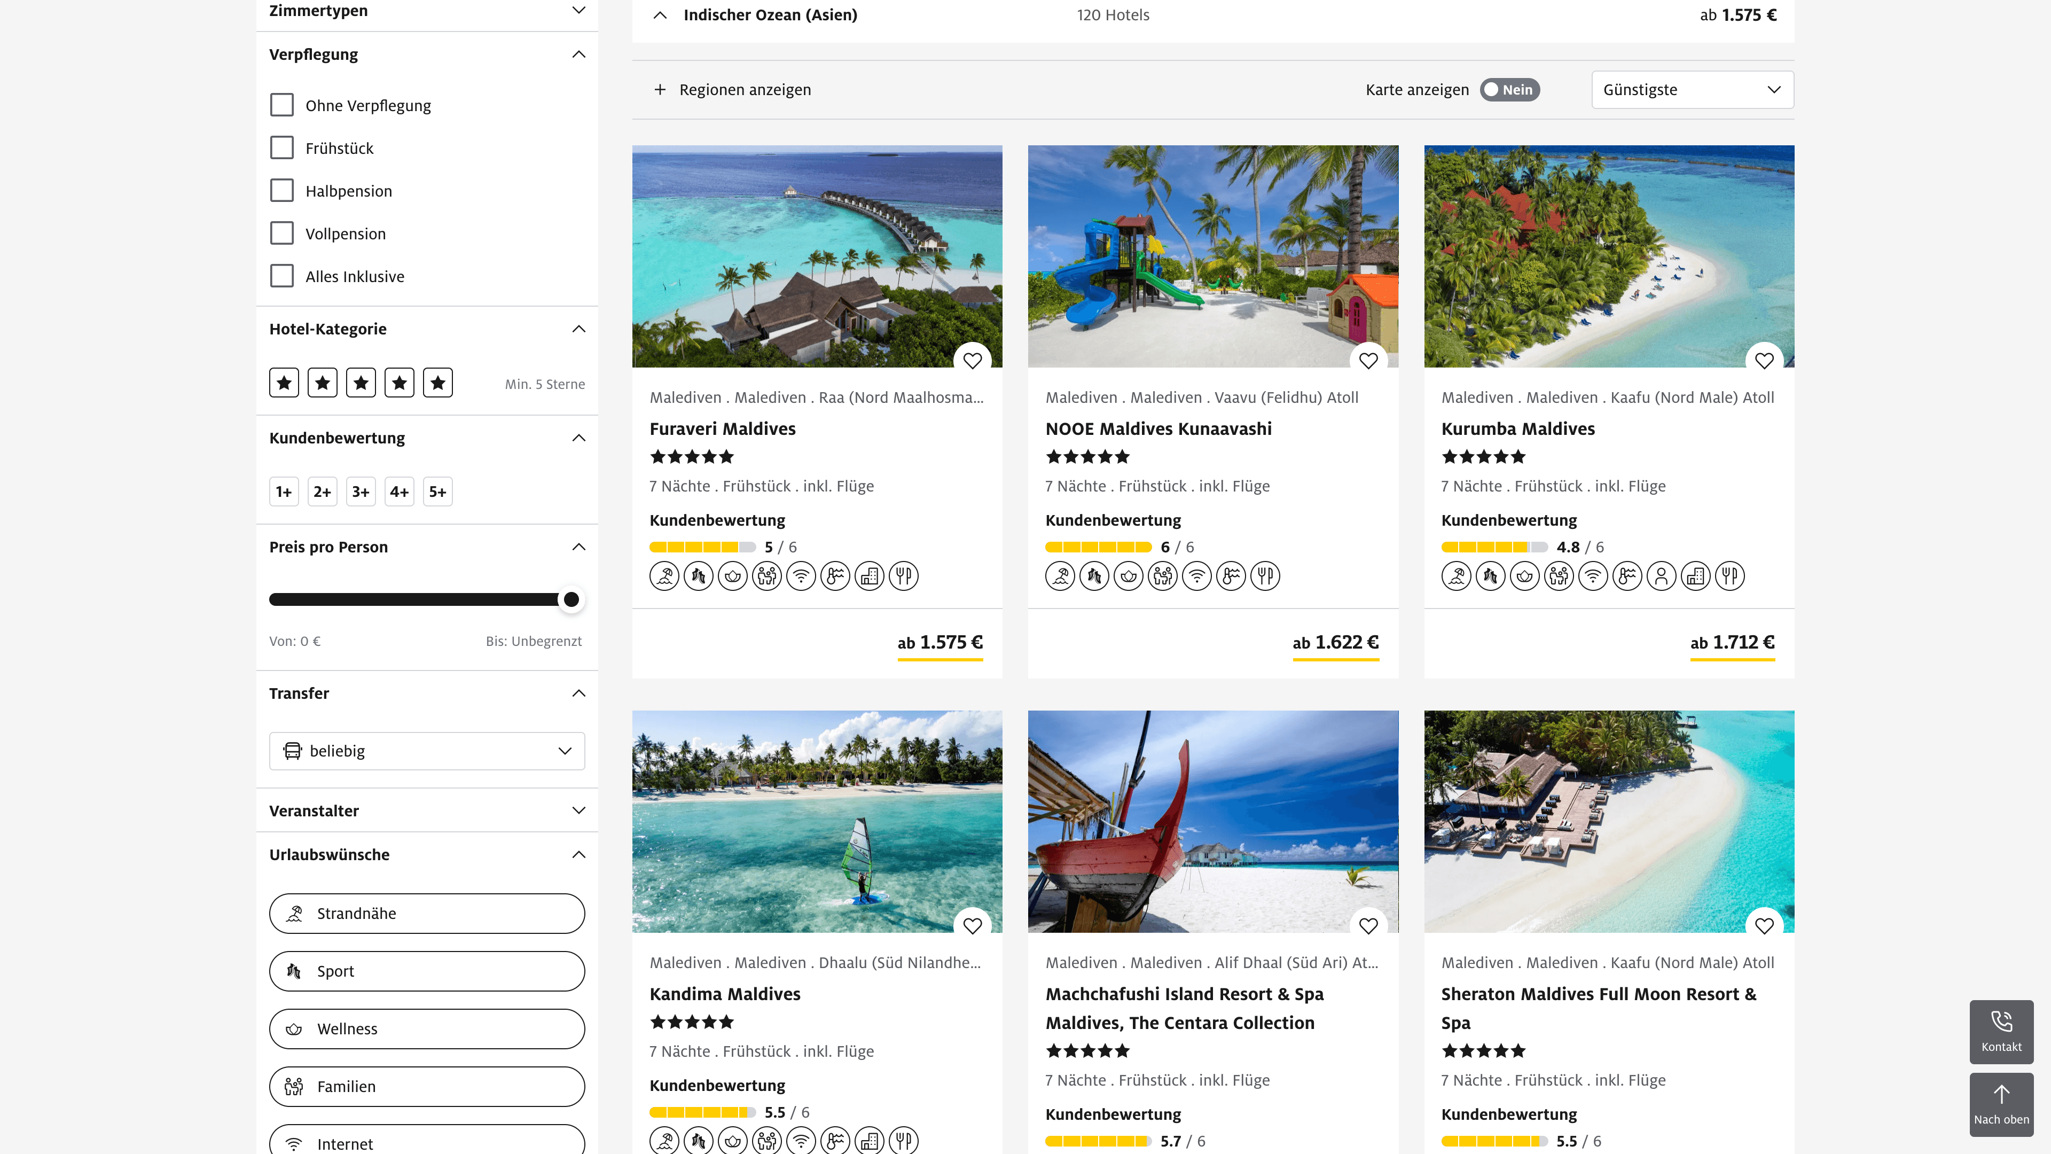Click the price slider handle
This screenshot has height=1154, width=2051.
pos(571,599)
